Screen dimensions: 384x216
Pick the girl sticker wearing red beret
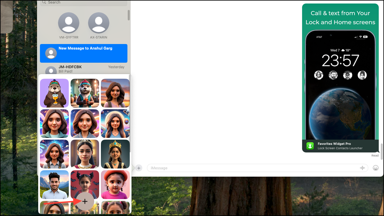115,185
